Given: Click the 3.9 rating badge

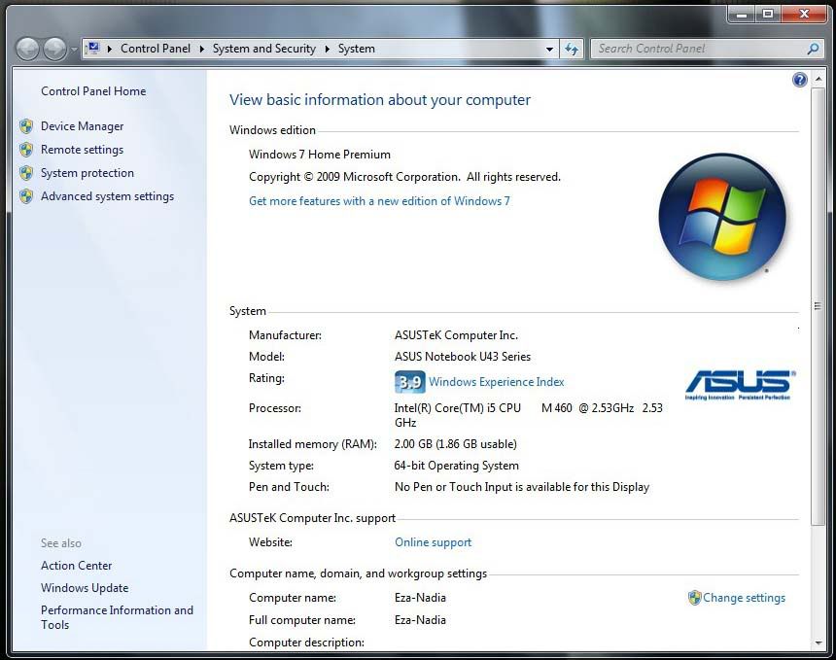Looking at the screenshot, I should [x=410, y=382].
